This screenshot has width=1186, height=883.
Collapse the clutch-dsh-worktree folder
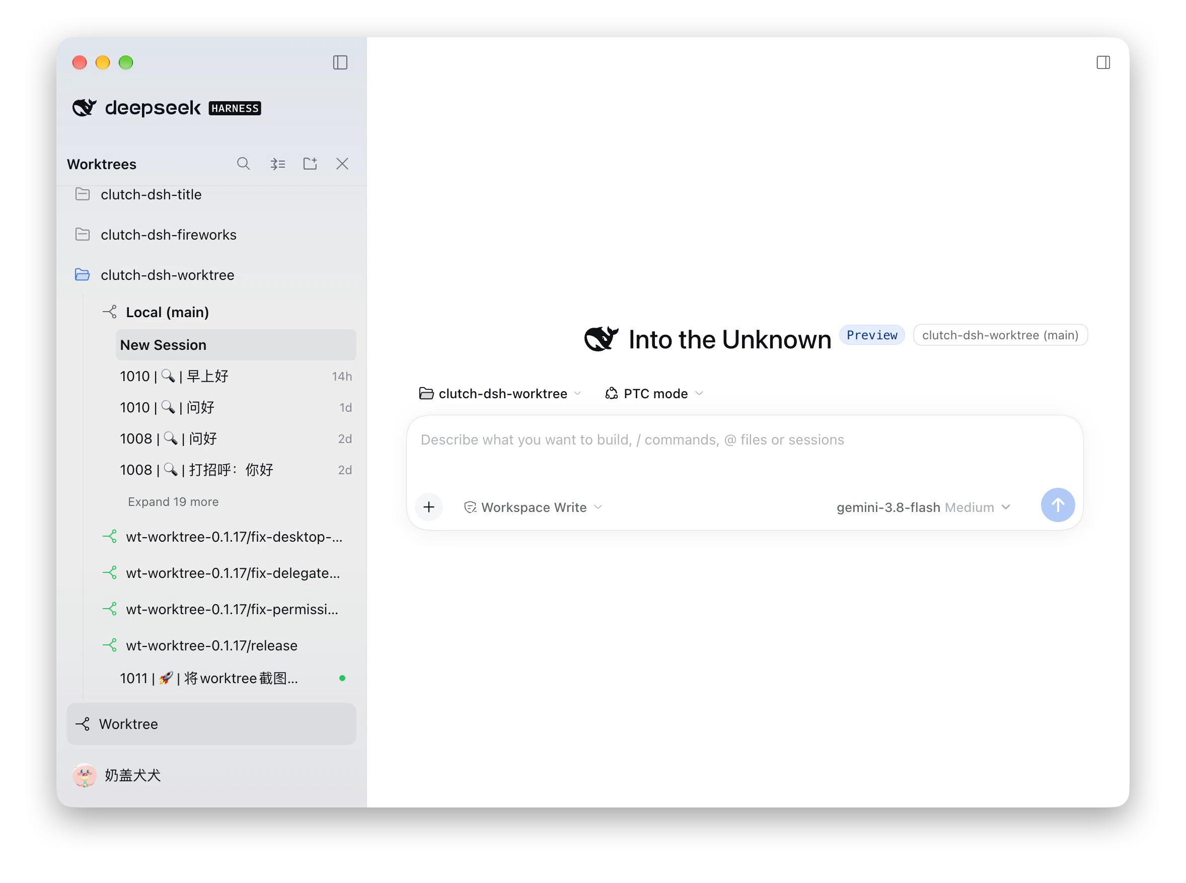(x=211, y=275)
